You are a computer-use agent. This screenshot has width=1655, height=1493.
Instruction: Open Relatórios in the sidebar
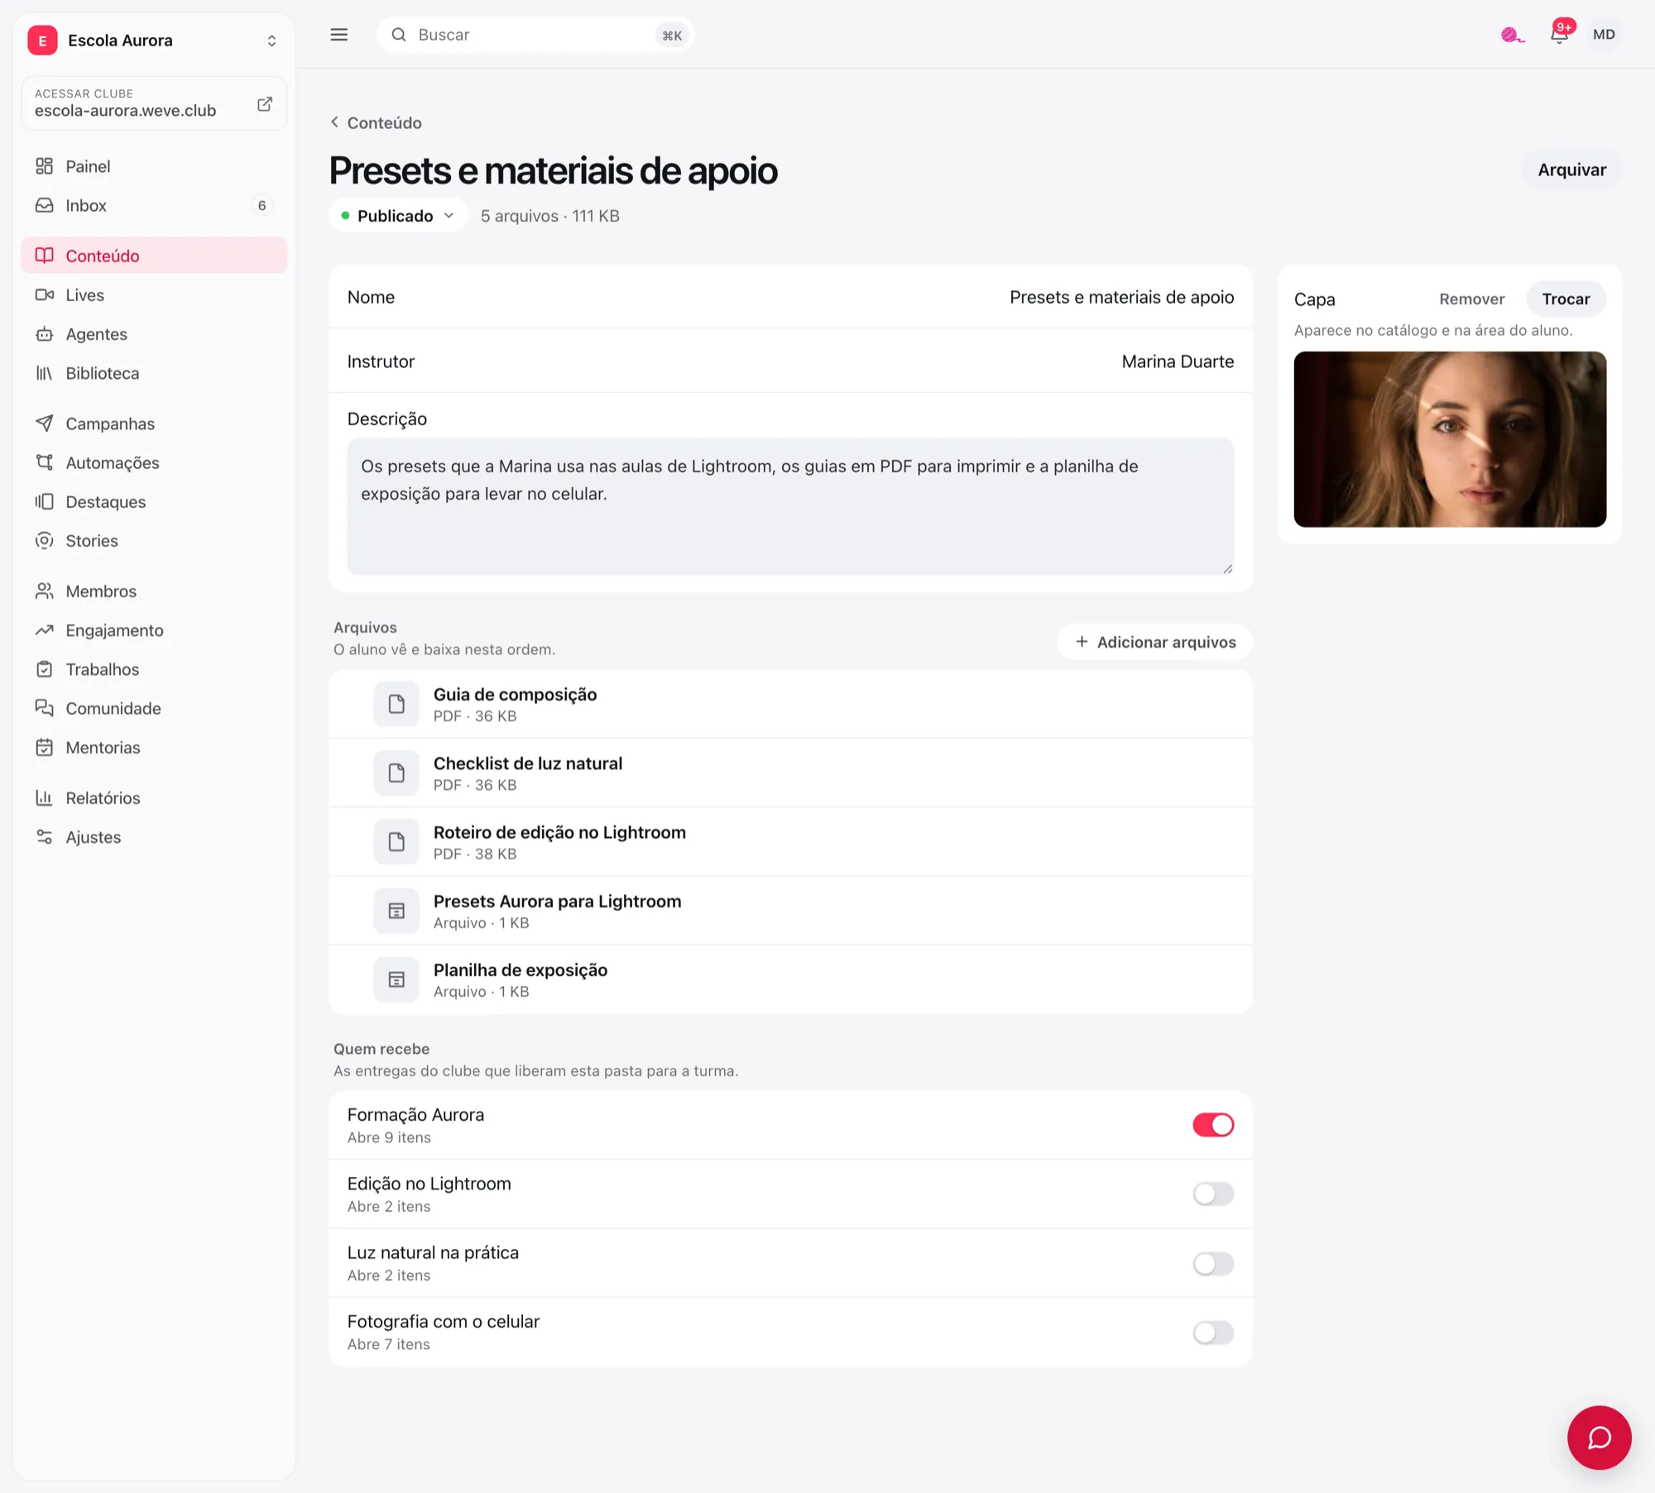[154, 797]
